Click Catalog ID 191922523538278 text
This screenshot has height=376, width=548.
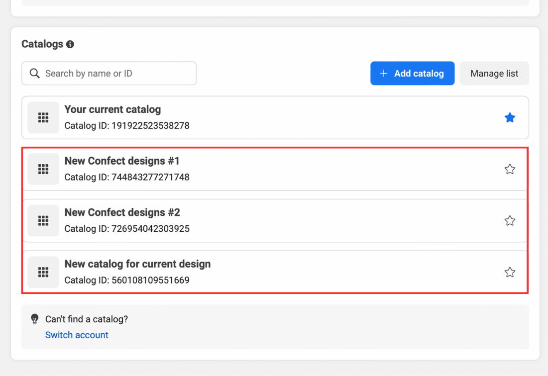[x=127, y=126]
